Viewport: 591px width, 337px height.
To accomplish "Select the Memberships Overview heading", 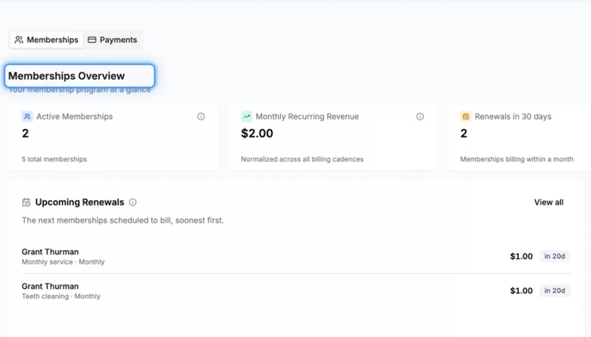I will coord(66,76).
